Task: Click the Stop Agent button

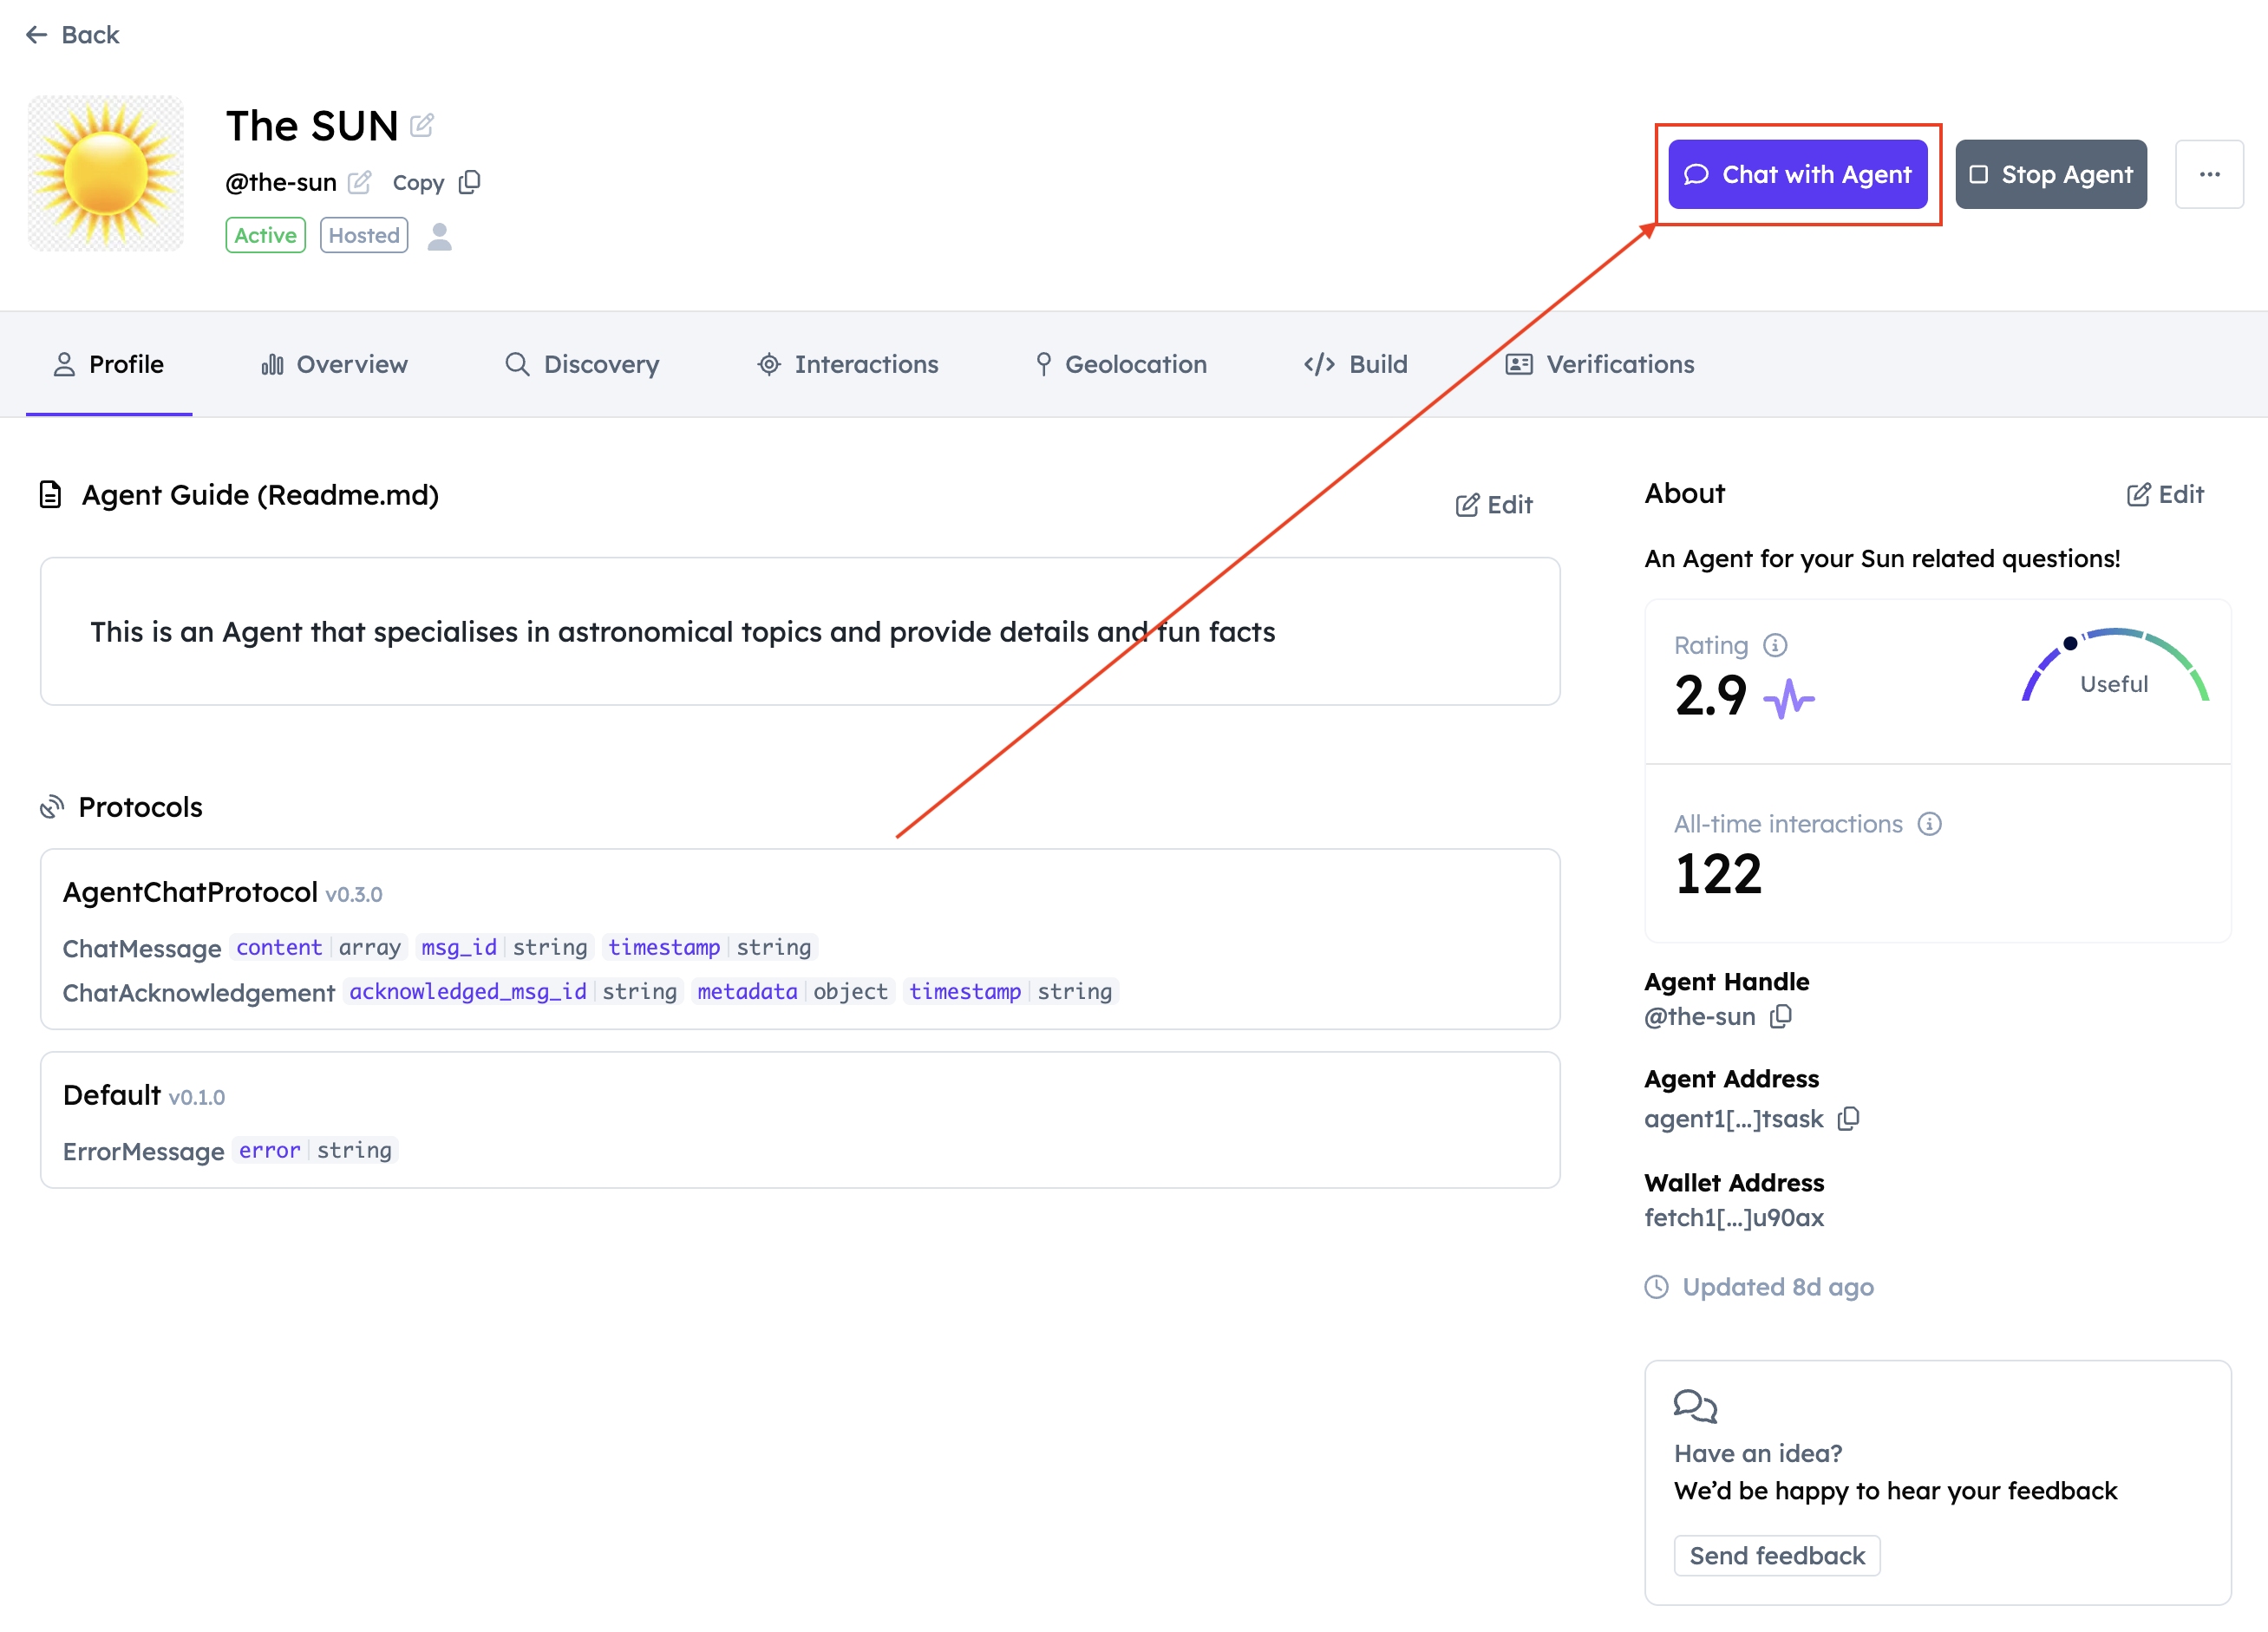Action: (x=2051, y=174)
